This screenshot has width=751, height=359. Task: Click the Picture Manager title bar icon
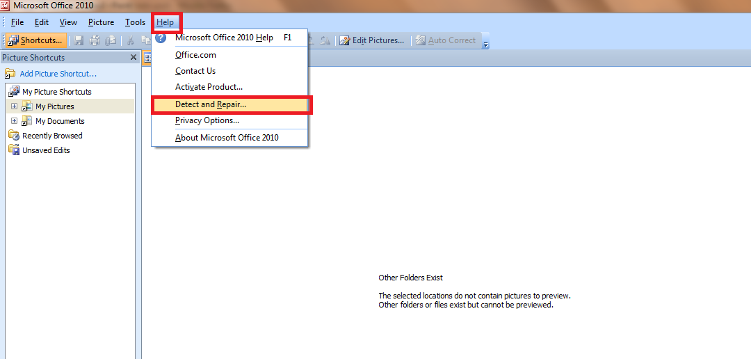5,6
